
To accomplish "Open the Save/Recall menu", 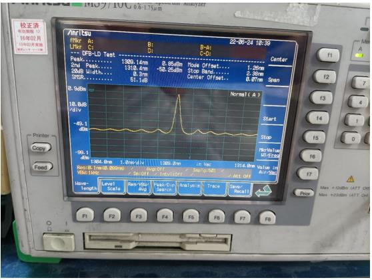I will (239, 189).
